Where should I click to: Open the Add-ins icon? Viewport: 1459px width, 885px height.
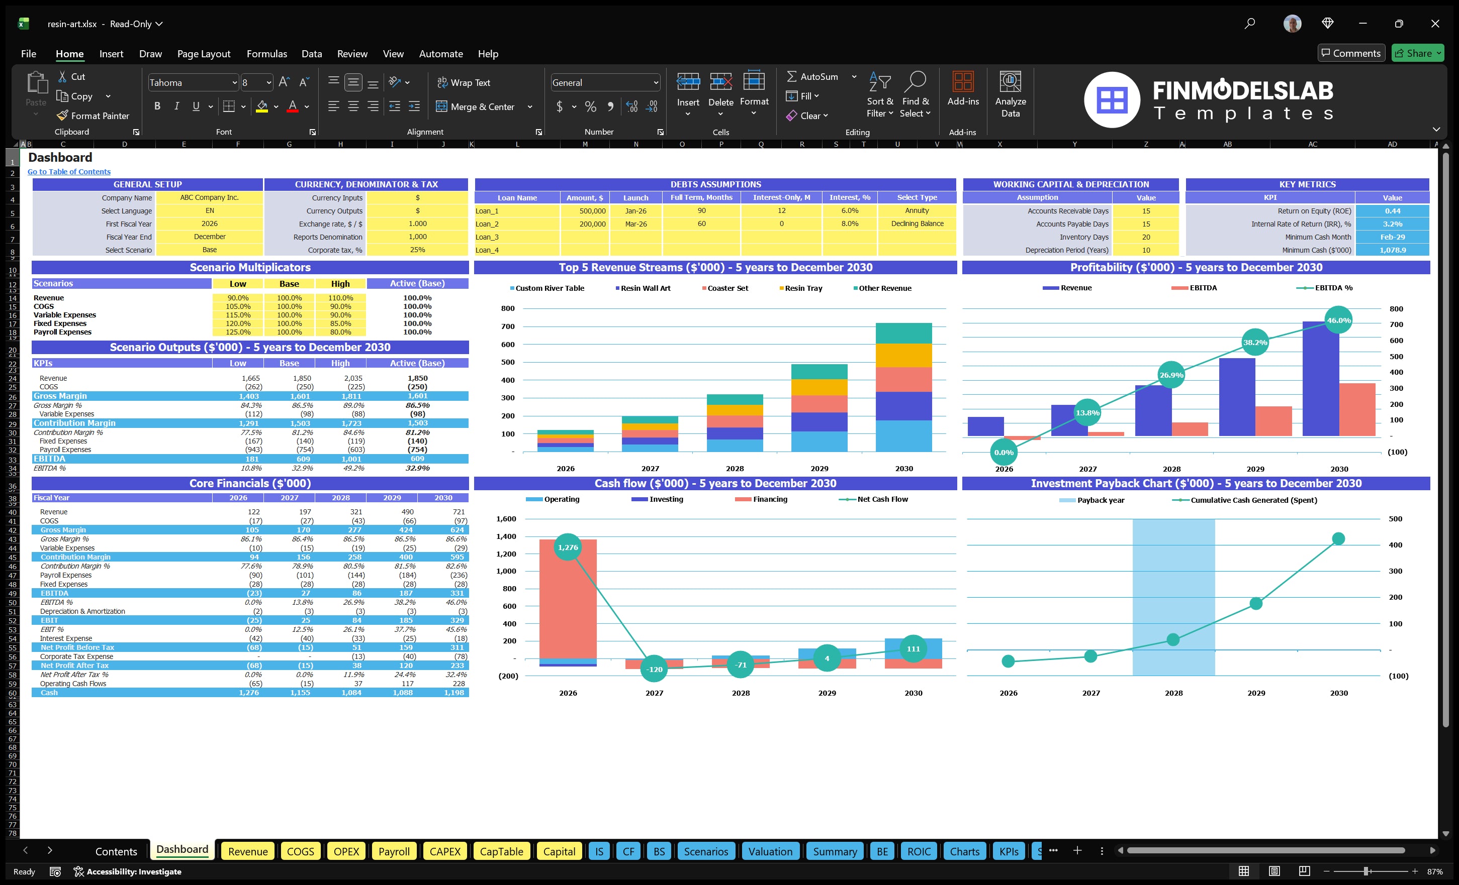963,81
